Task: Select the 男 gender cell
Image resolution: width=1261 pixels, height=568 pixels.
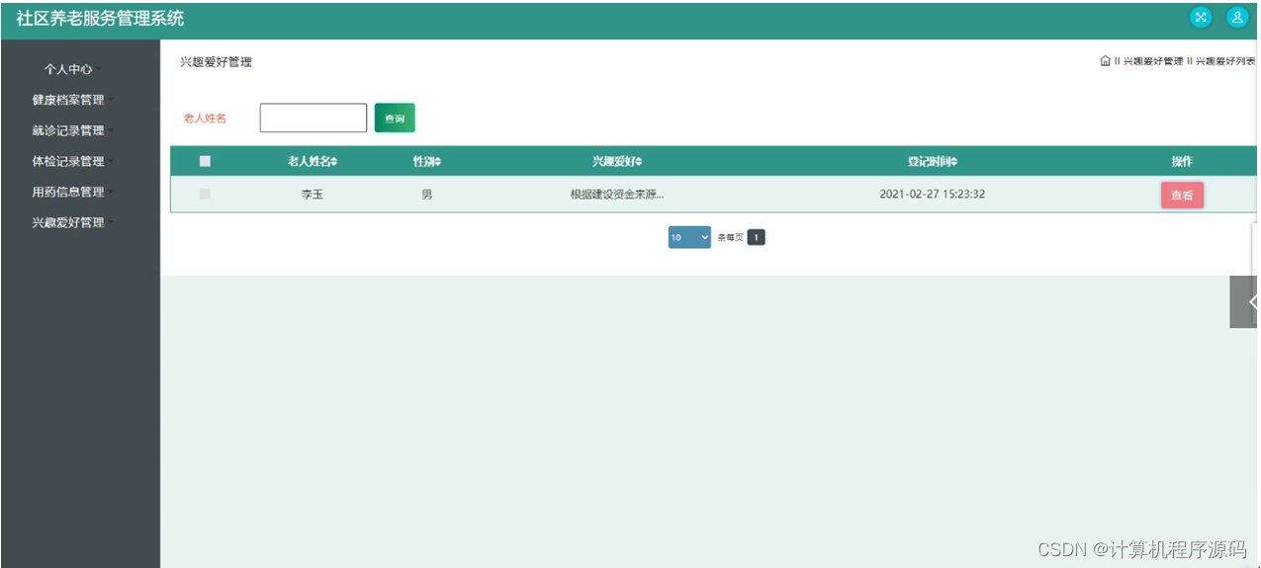Action: pyautogui.click(x=427, y=195)
